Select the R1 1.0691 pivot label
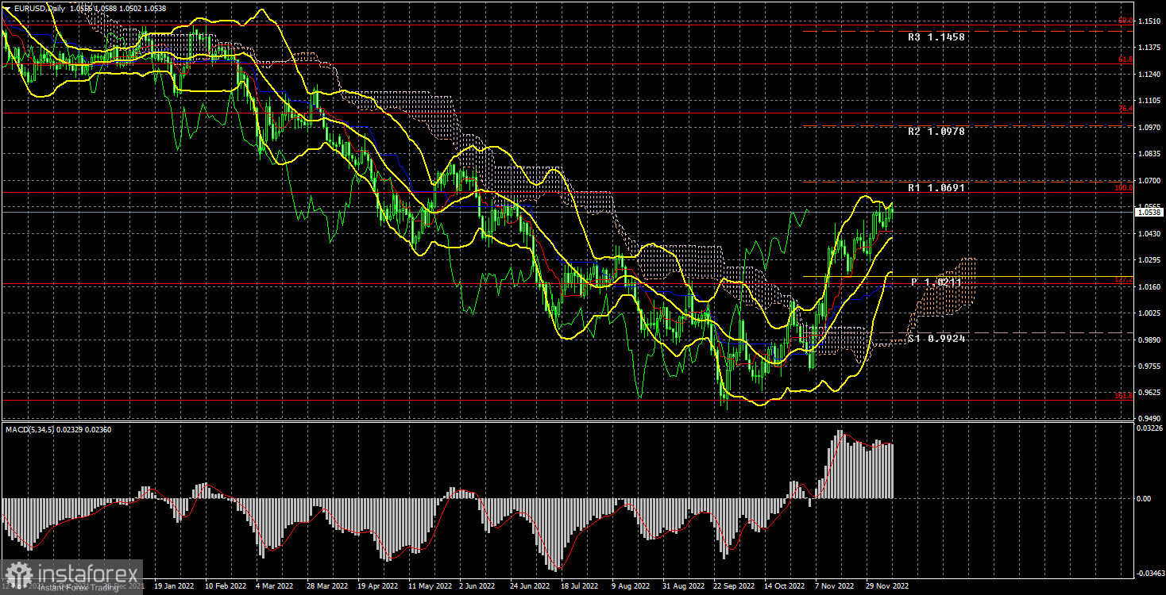Viewport: 1166px width, 595px height. pyautogui.click(x=937, y=188)
